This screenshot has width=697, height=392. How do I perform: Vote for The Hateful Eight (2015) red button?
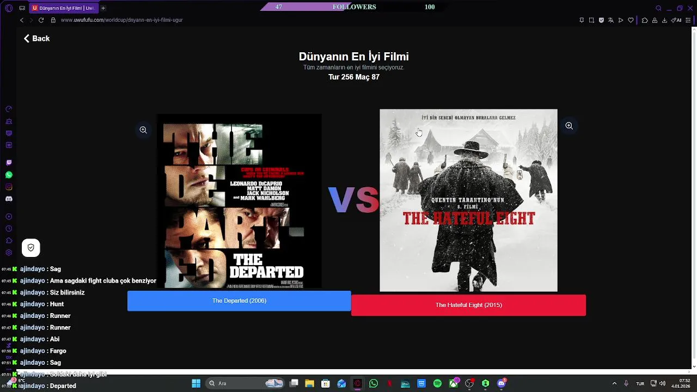(x=468, y=305)
